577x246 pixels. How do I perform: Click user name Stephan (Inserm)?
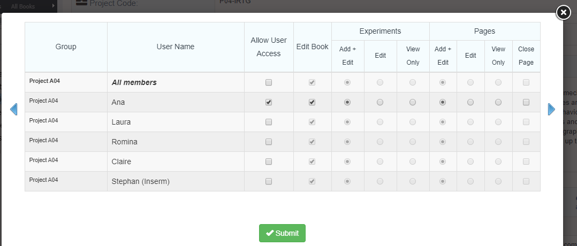pos(141,181)
